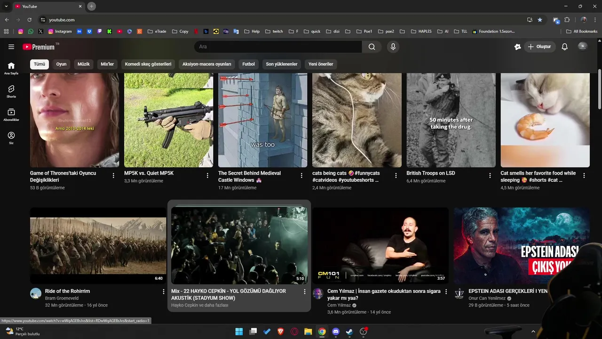602x339 pixels.
Task: Bookmark this page with the star
Action: click(540, 20)
